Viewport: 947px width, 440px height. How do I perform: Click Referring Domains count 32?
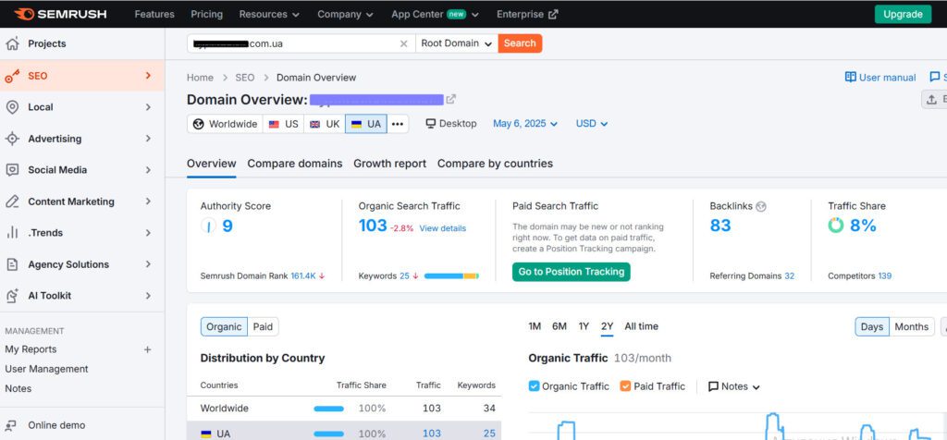(790, 275)
